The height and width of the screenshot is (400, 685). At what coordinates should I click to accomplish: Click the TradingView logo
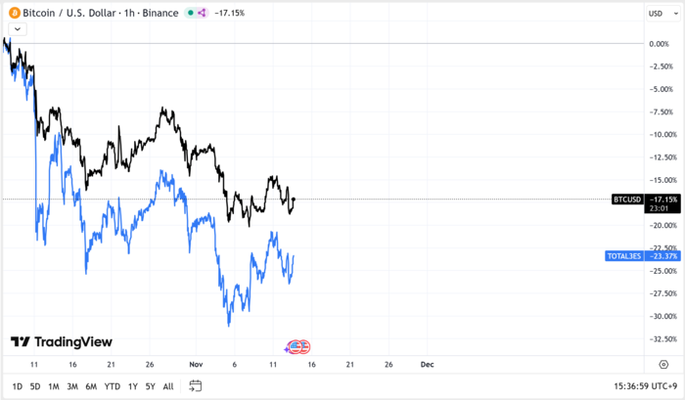(x=61, y=341)
